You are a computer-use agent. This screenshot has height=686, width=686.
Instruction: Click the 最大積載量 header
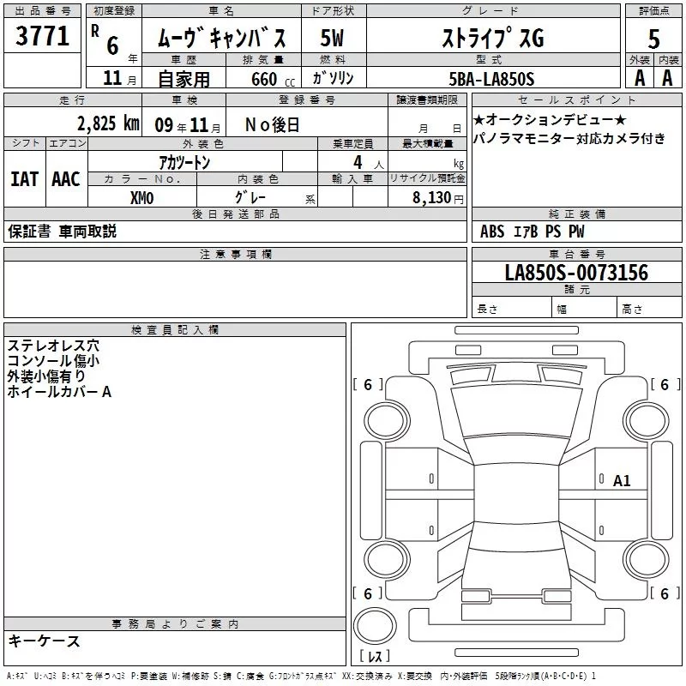coord(427,143)
